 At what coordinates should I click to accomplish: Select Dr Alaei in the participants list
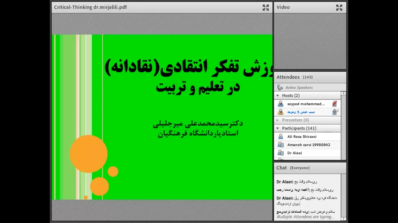click(x=295, y=153)
